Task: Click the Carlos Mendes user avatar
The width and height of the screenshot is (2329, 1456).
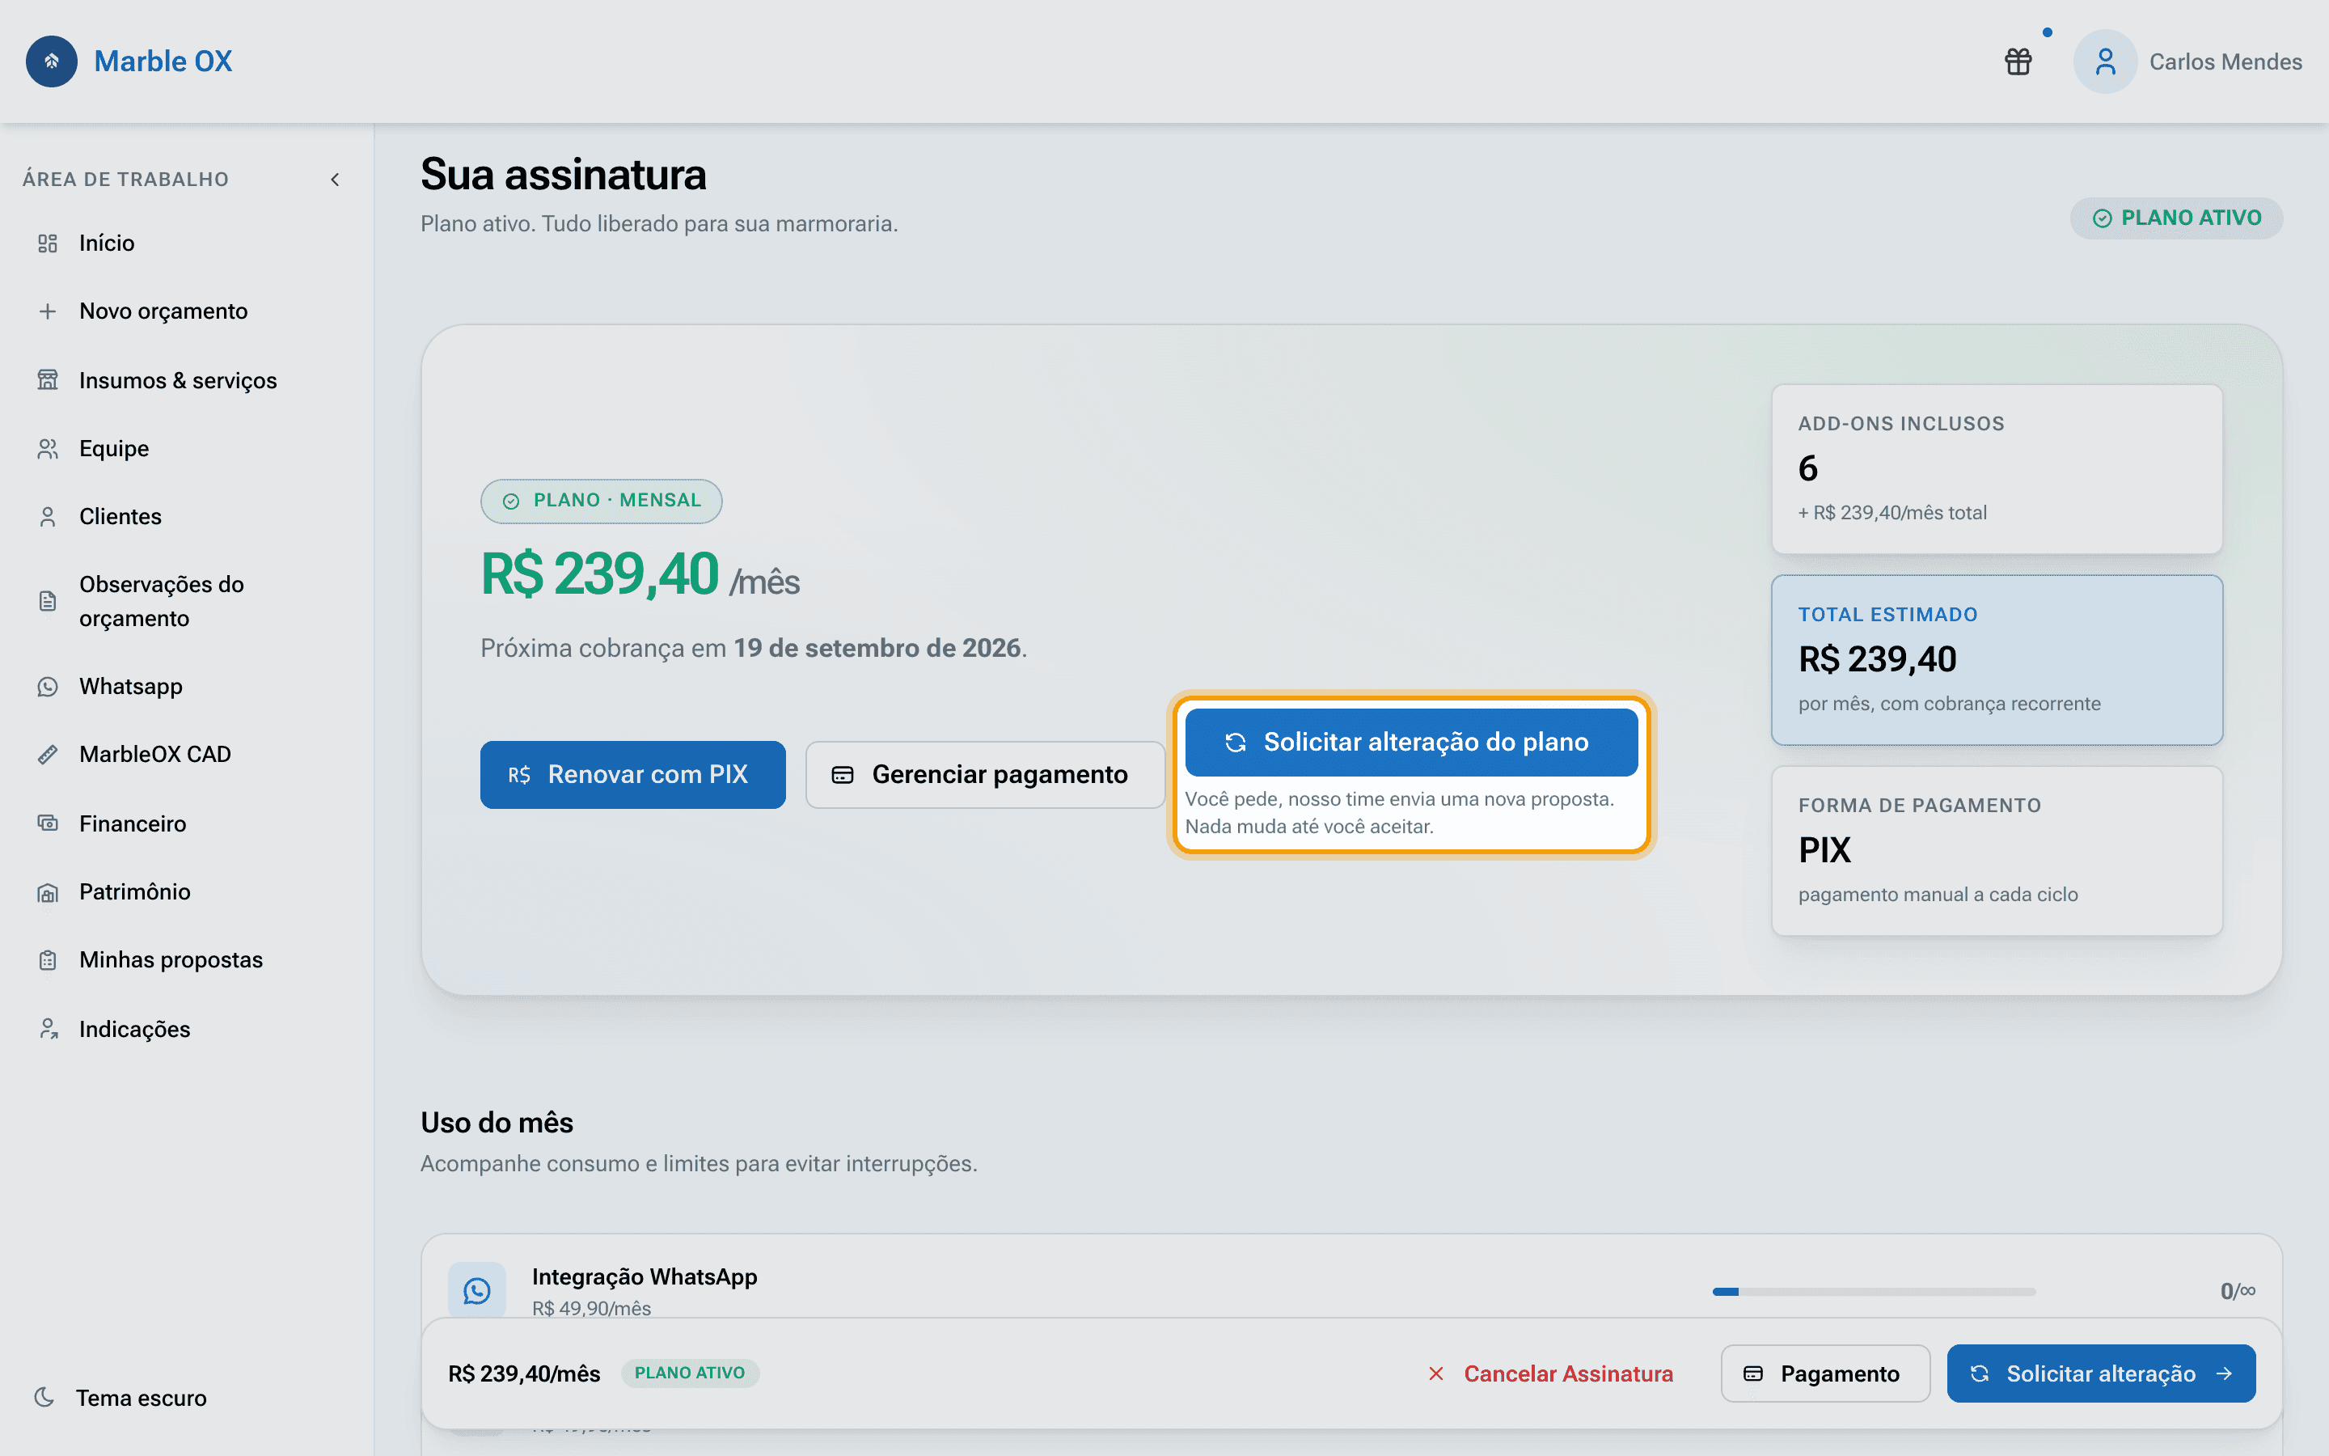Action: click(2105, 61)
